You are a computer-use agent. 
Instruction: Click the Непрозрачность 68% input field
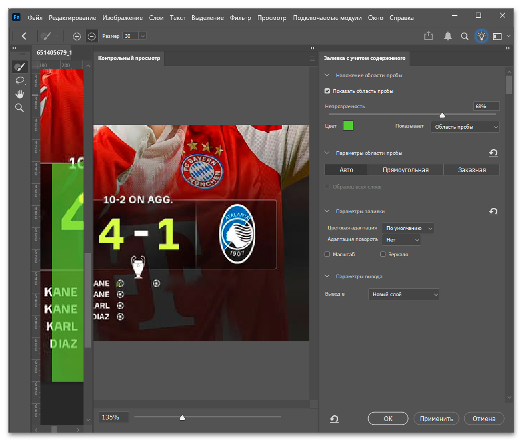(486, 106)
